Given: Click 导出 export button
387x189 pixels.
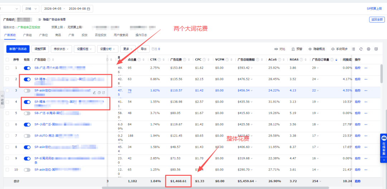Looking at the screenshot, I should (x=143, y=49).
